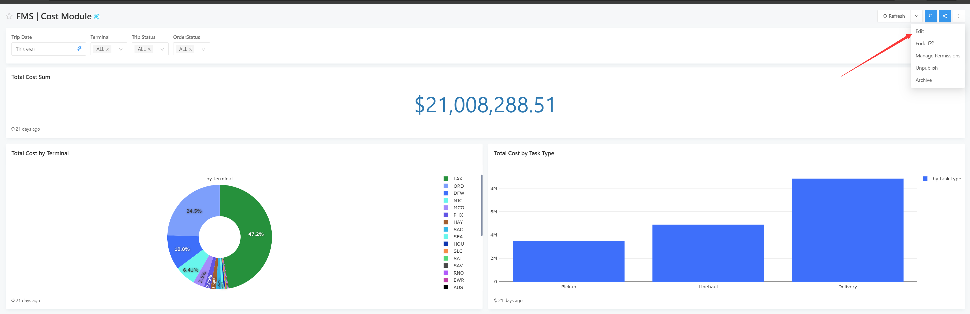970x314 pixels.
Task: Click the Refresh button
Action: point(894,16)
